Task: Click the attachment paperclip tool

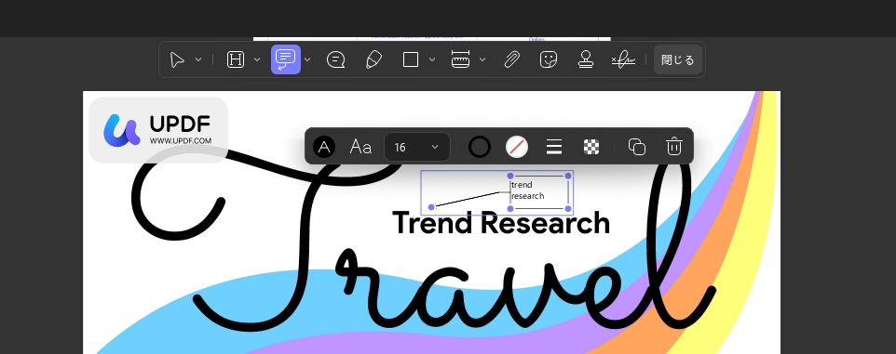Action: pos(511,59)
